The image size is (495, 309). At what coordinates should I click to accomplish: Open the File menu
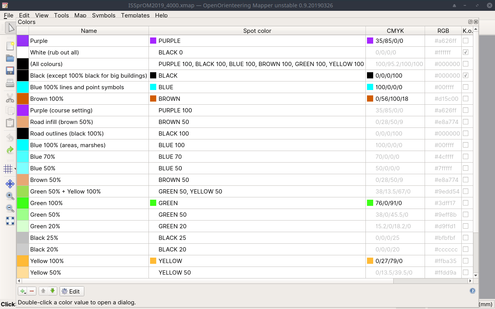[x=9, y=15]
